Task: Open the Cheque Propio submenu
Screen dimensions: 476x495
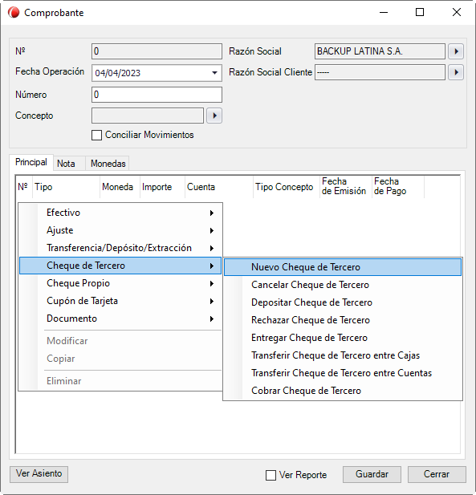Action: click(x=120, y=283)
